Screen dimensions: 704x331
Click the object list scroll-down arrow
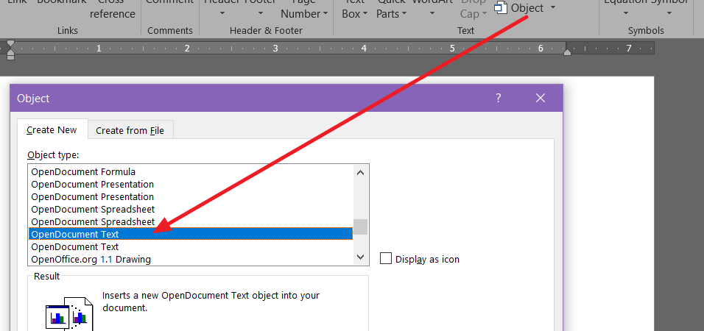pyautogui.click(x=361, y=257)
